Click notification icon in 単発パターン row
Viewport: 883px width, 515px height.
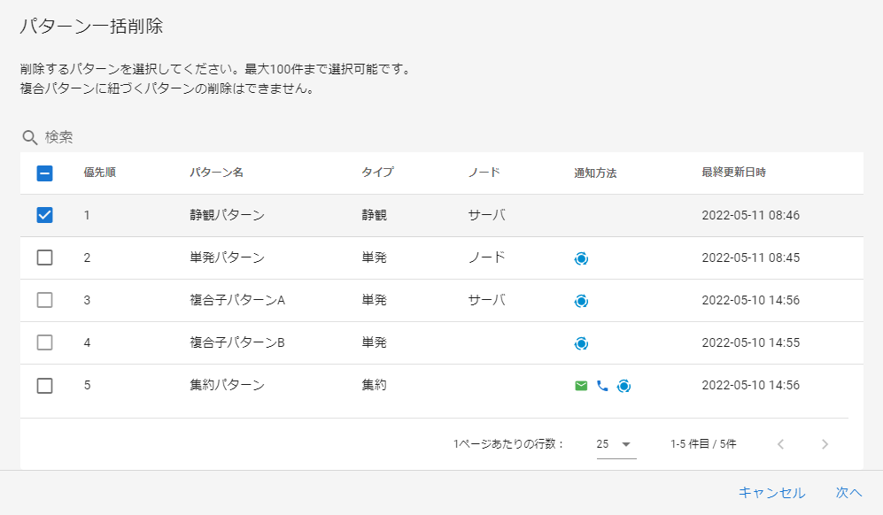[x=581, y=258]
